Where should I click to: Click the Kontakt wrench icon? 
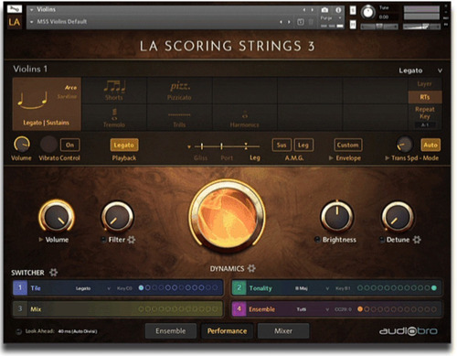click(15, 9)
